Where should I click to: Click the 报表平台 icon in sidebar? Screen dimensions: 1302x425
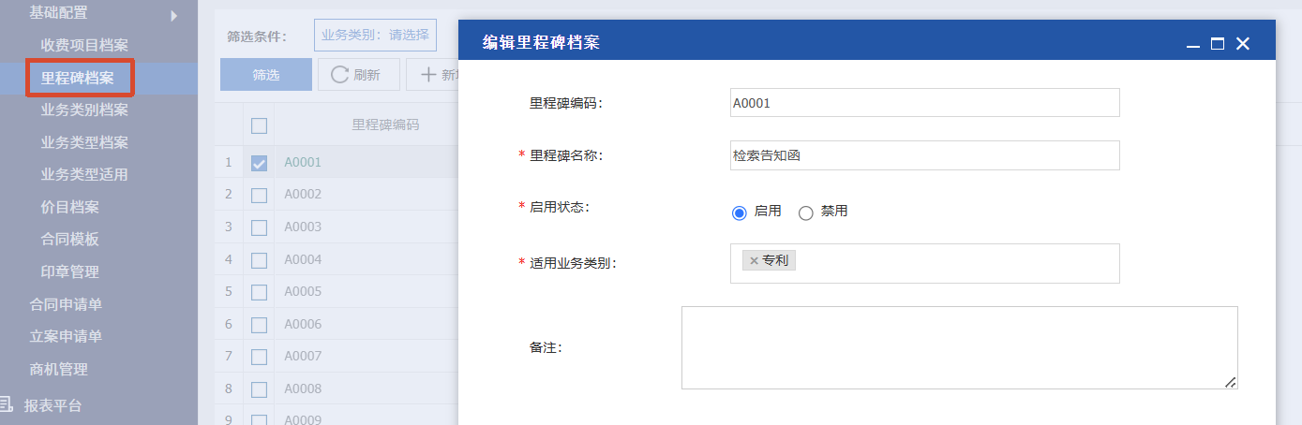(x=7, y=405)
